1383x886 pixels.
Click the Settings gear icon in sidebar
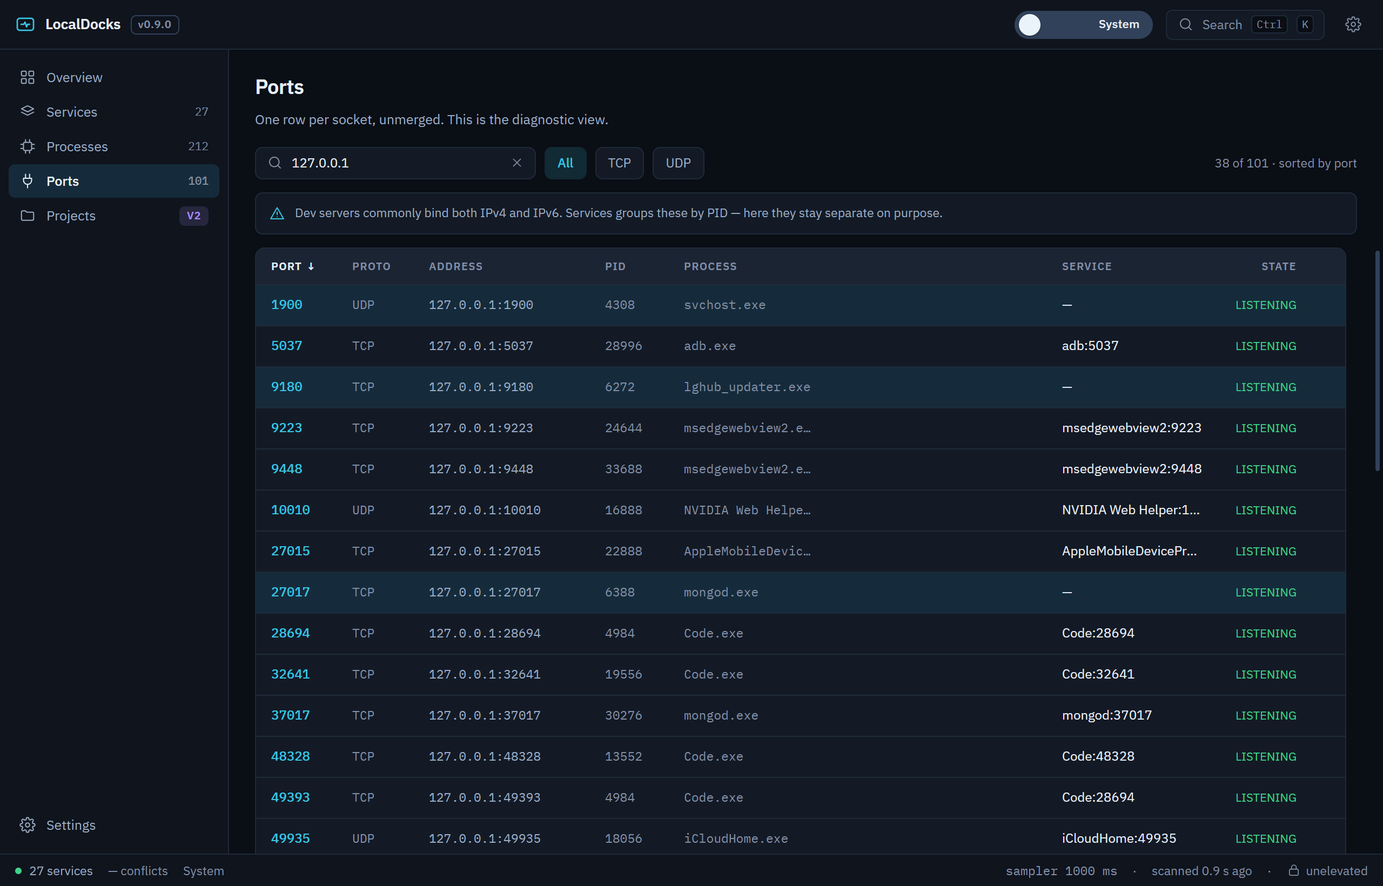click(28, 824)
